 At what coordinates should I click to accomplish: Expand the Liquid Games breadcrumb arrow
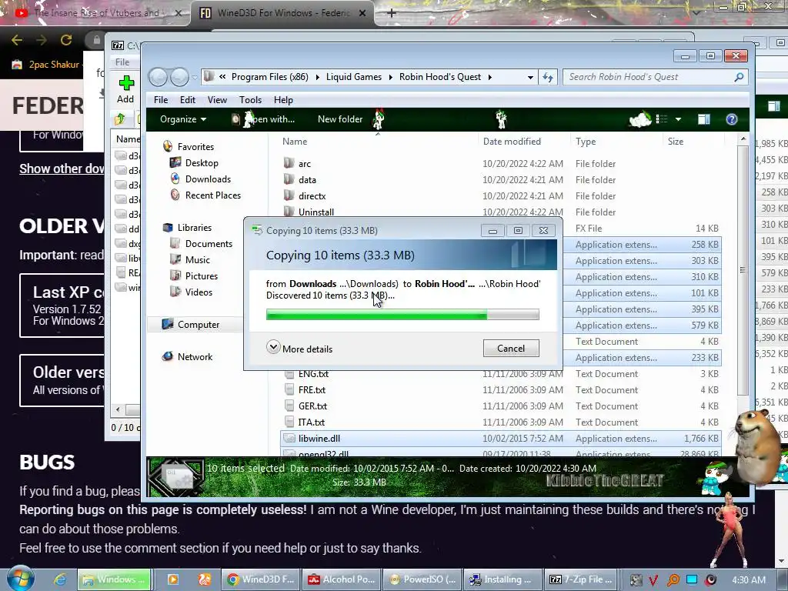(390, 78)
